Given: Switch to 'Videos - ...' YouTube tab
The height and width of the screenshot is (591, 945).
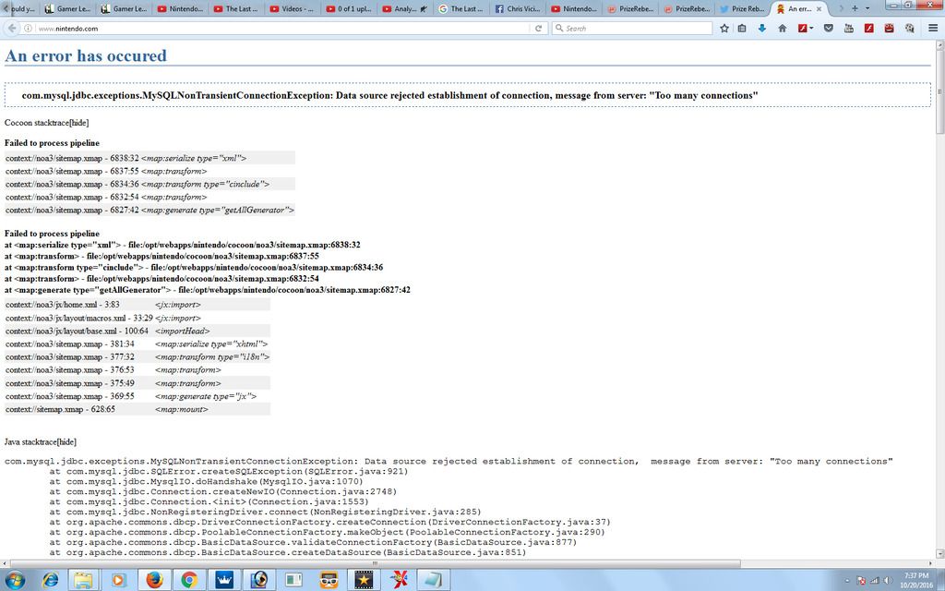Looking at the screenshot, I should (x=293, y=9).
